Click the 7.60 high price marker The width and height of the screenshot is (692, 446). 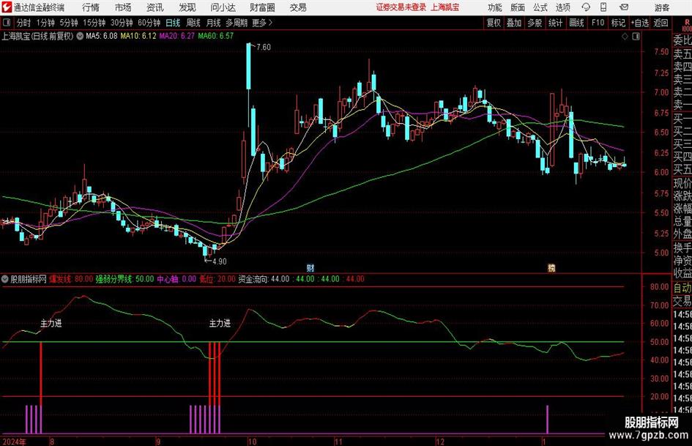pos(263,47)
